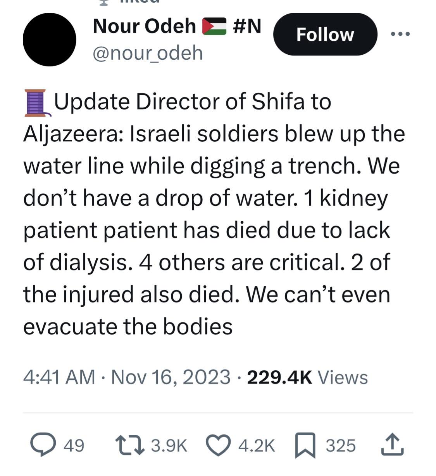Click the Palestinian flag emoji beside the name

pos(214,26)
